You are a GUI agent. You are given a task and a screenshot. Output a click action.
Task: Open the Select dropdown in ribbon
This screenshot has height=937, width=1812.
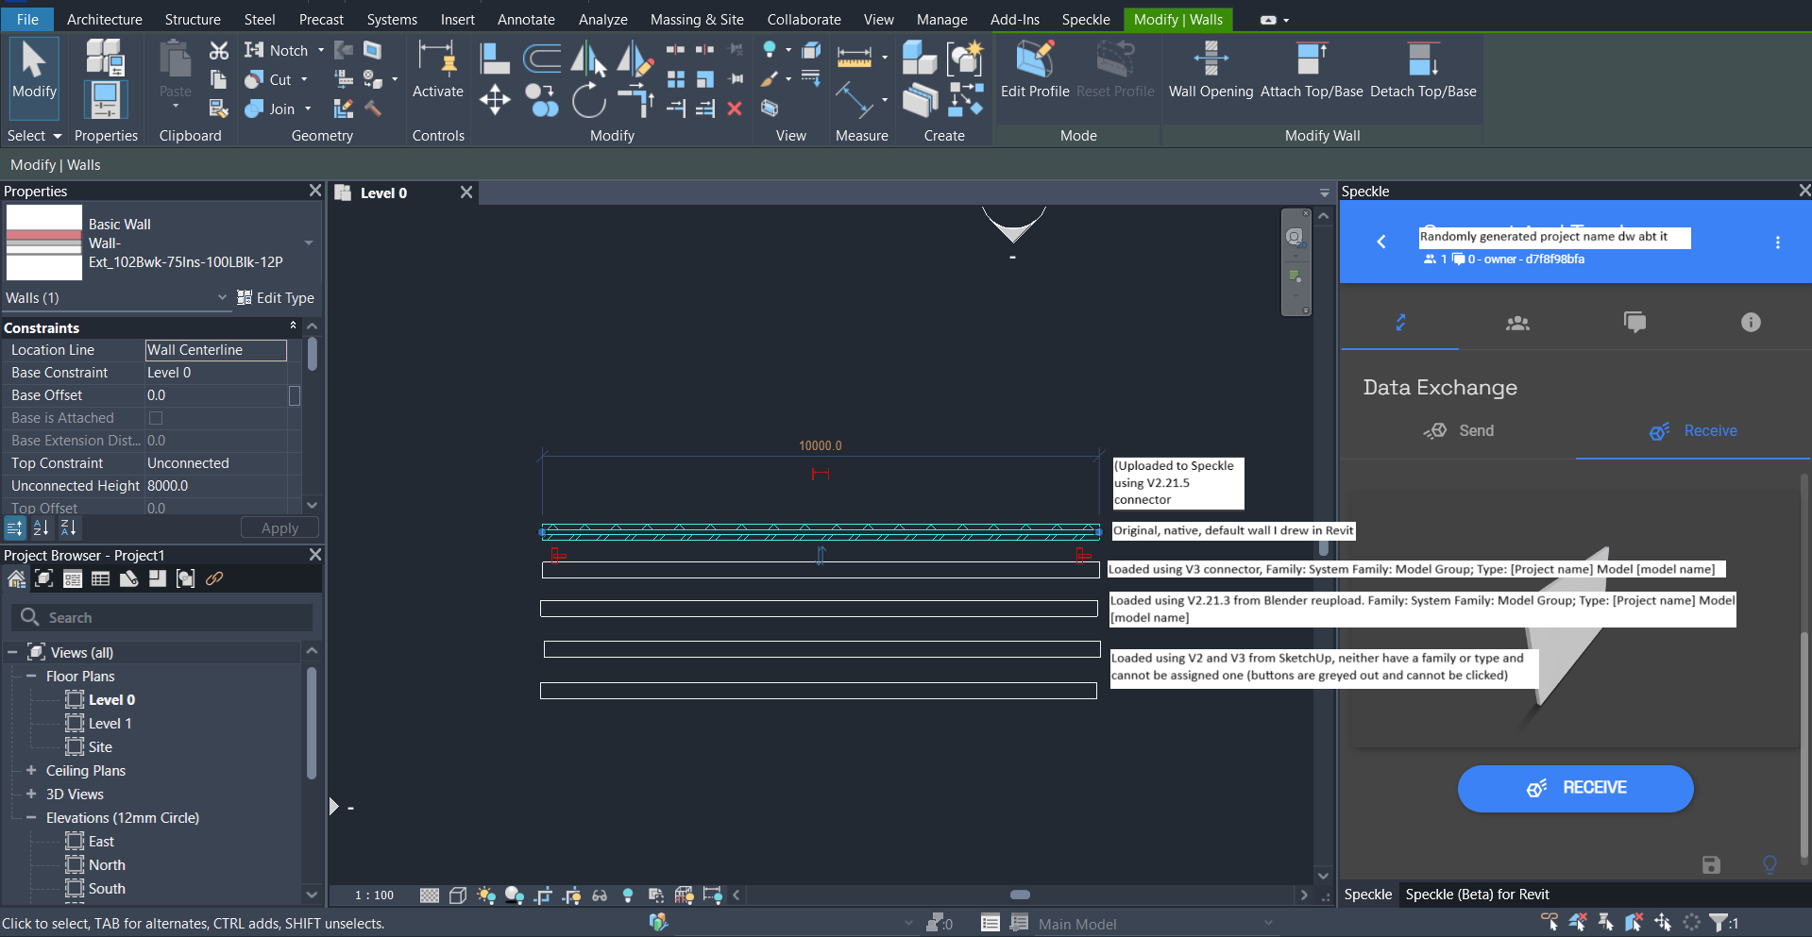click(34, 136)
